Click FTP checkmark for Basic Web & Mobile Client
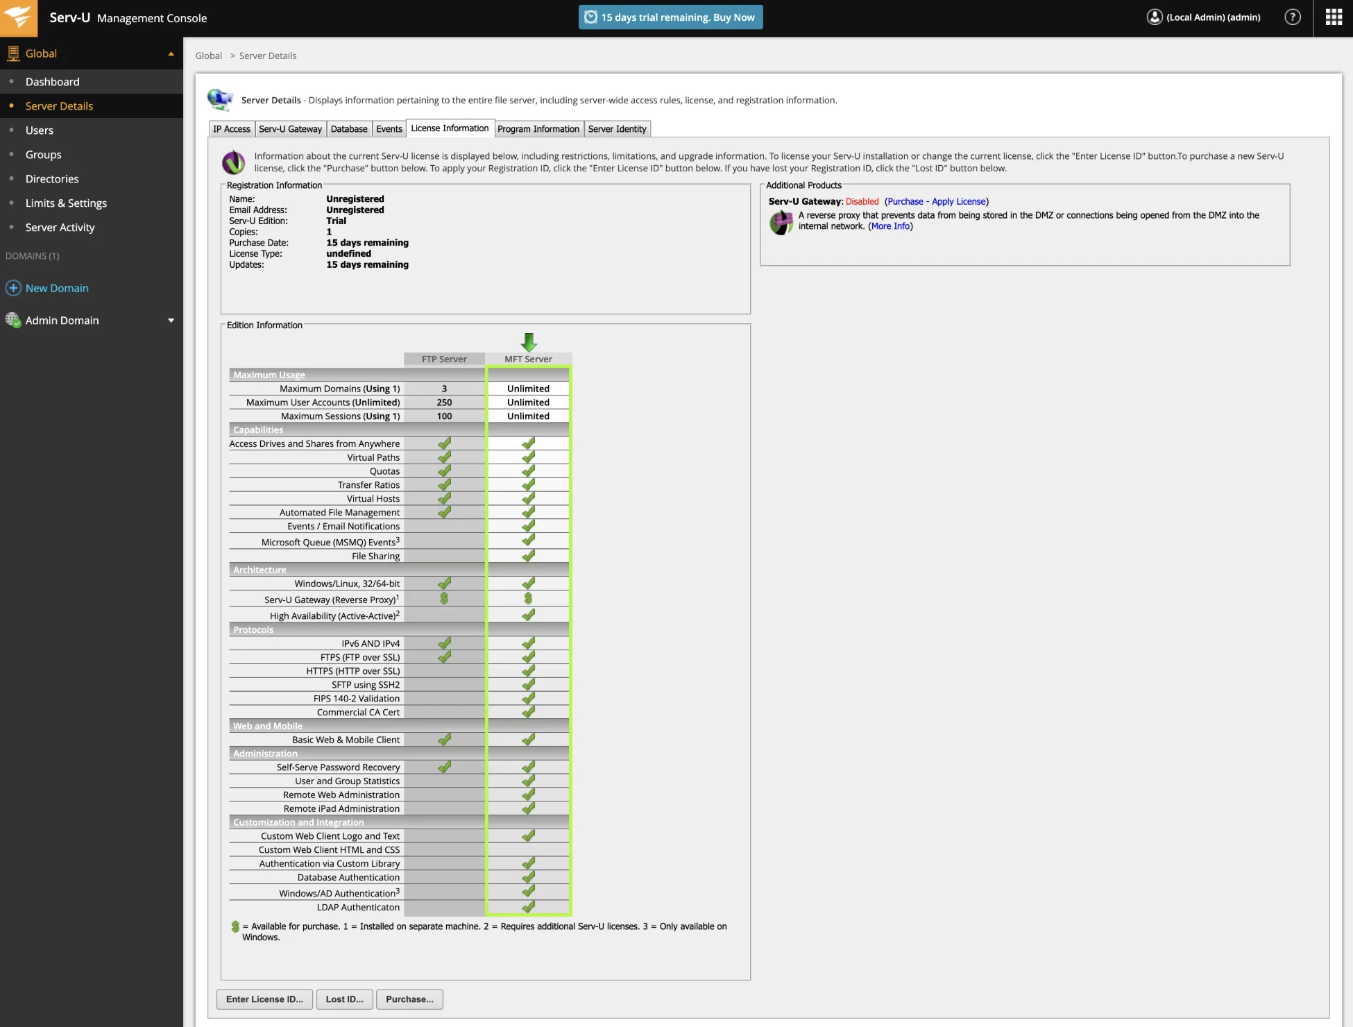The width and height of the screenshot is (1353, 1027). [x=444, y=740]
